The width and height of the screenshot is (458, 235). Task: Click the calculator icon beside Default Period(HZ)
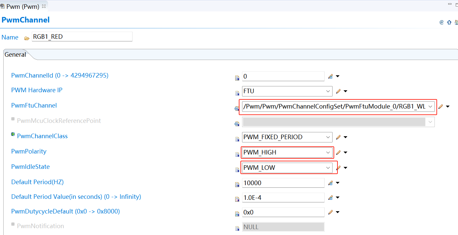click(330, 183)
